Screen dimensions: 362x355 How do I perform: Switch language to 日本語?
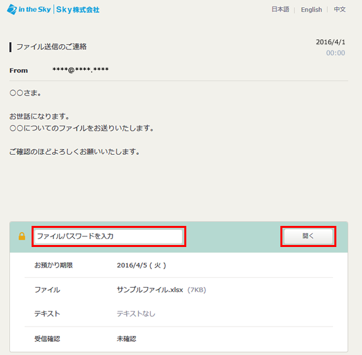(280, 9)
